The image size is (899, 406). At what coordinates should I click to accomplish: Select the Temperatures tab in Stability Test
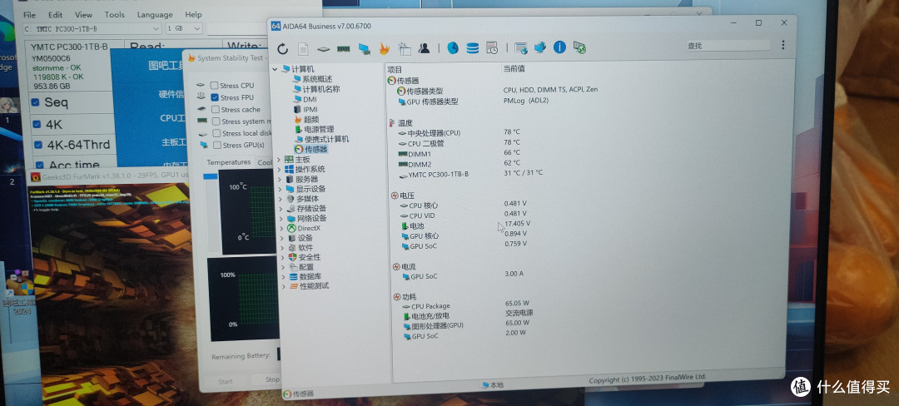(228, 162)
